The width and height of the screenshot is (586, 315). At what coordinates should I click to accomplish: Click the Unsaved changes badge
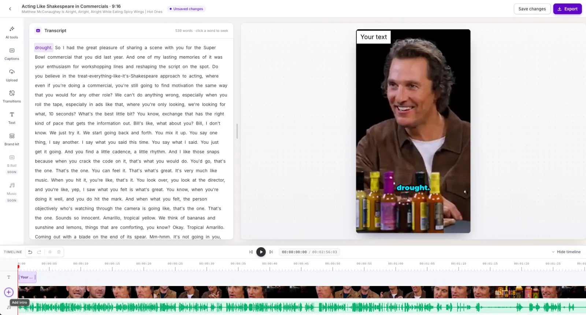point(186,9)
